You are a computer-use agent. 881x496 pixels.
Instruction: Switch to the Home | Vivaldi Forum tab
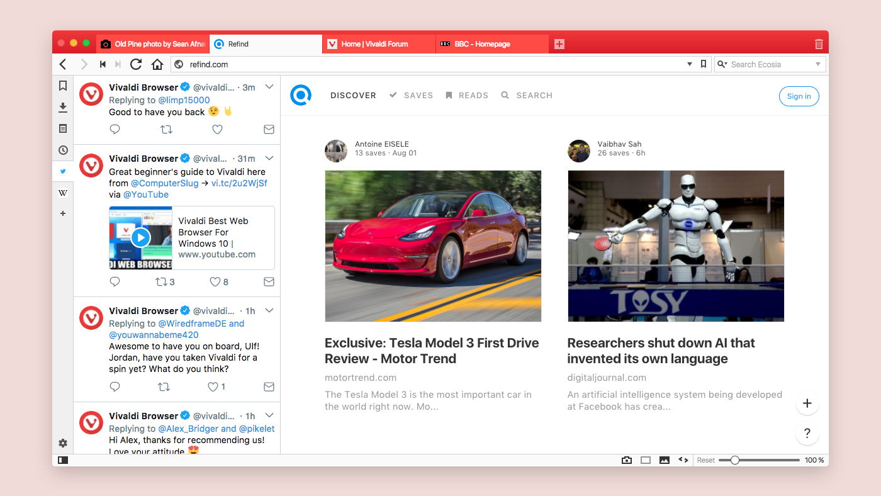[379, 44]
